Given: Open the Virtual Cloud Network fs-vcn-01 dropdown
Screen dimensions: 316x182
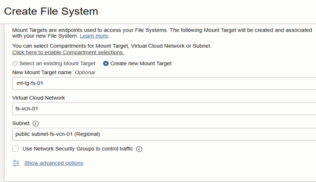Looking at the screenshot, I should tap(163, 108).
